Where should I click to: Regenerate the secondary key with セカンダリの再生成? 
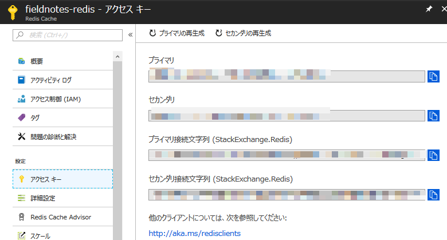point(243,33)
